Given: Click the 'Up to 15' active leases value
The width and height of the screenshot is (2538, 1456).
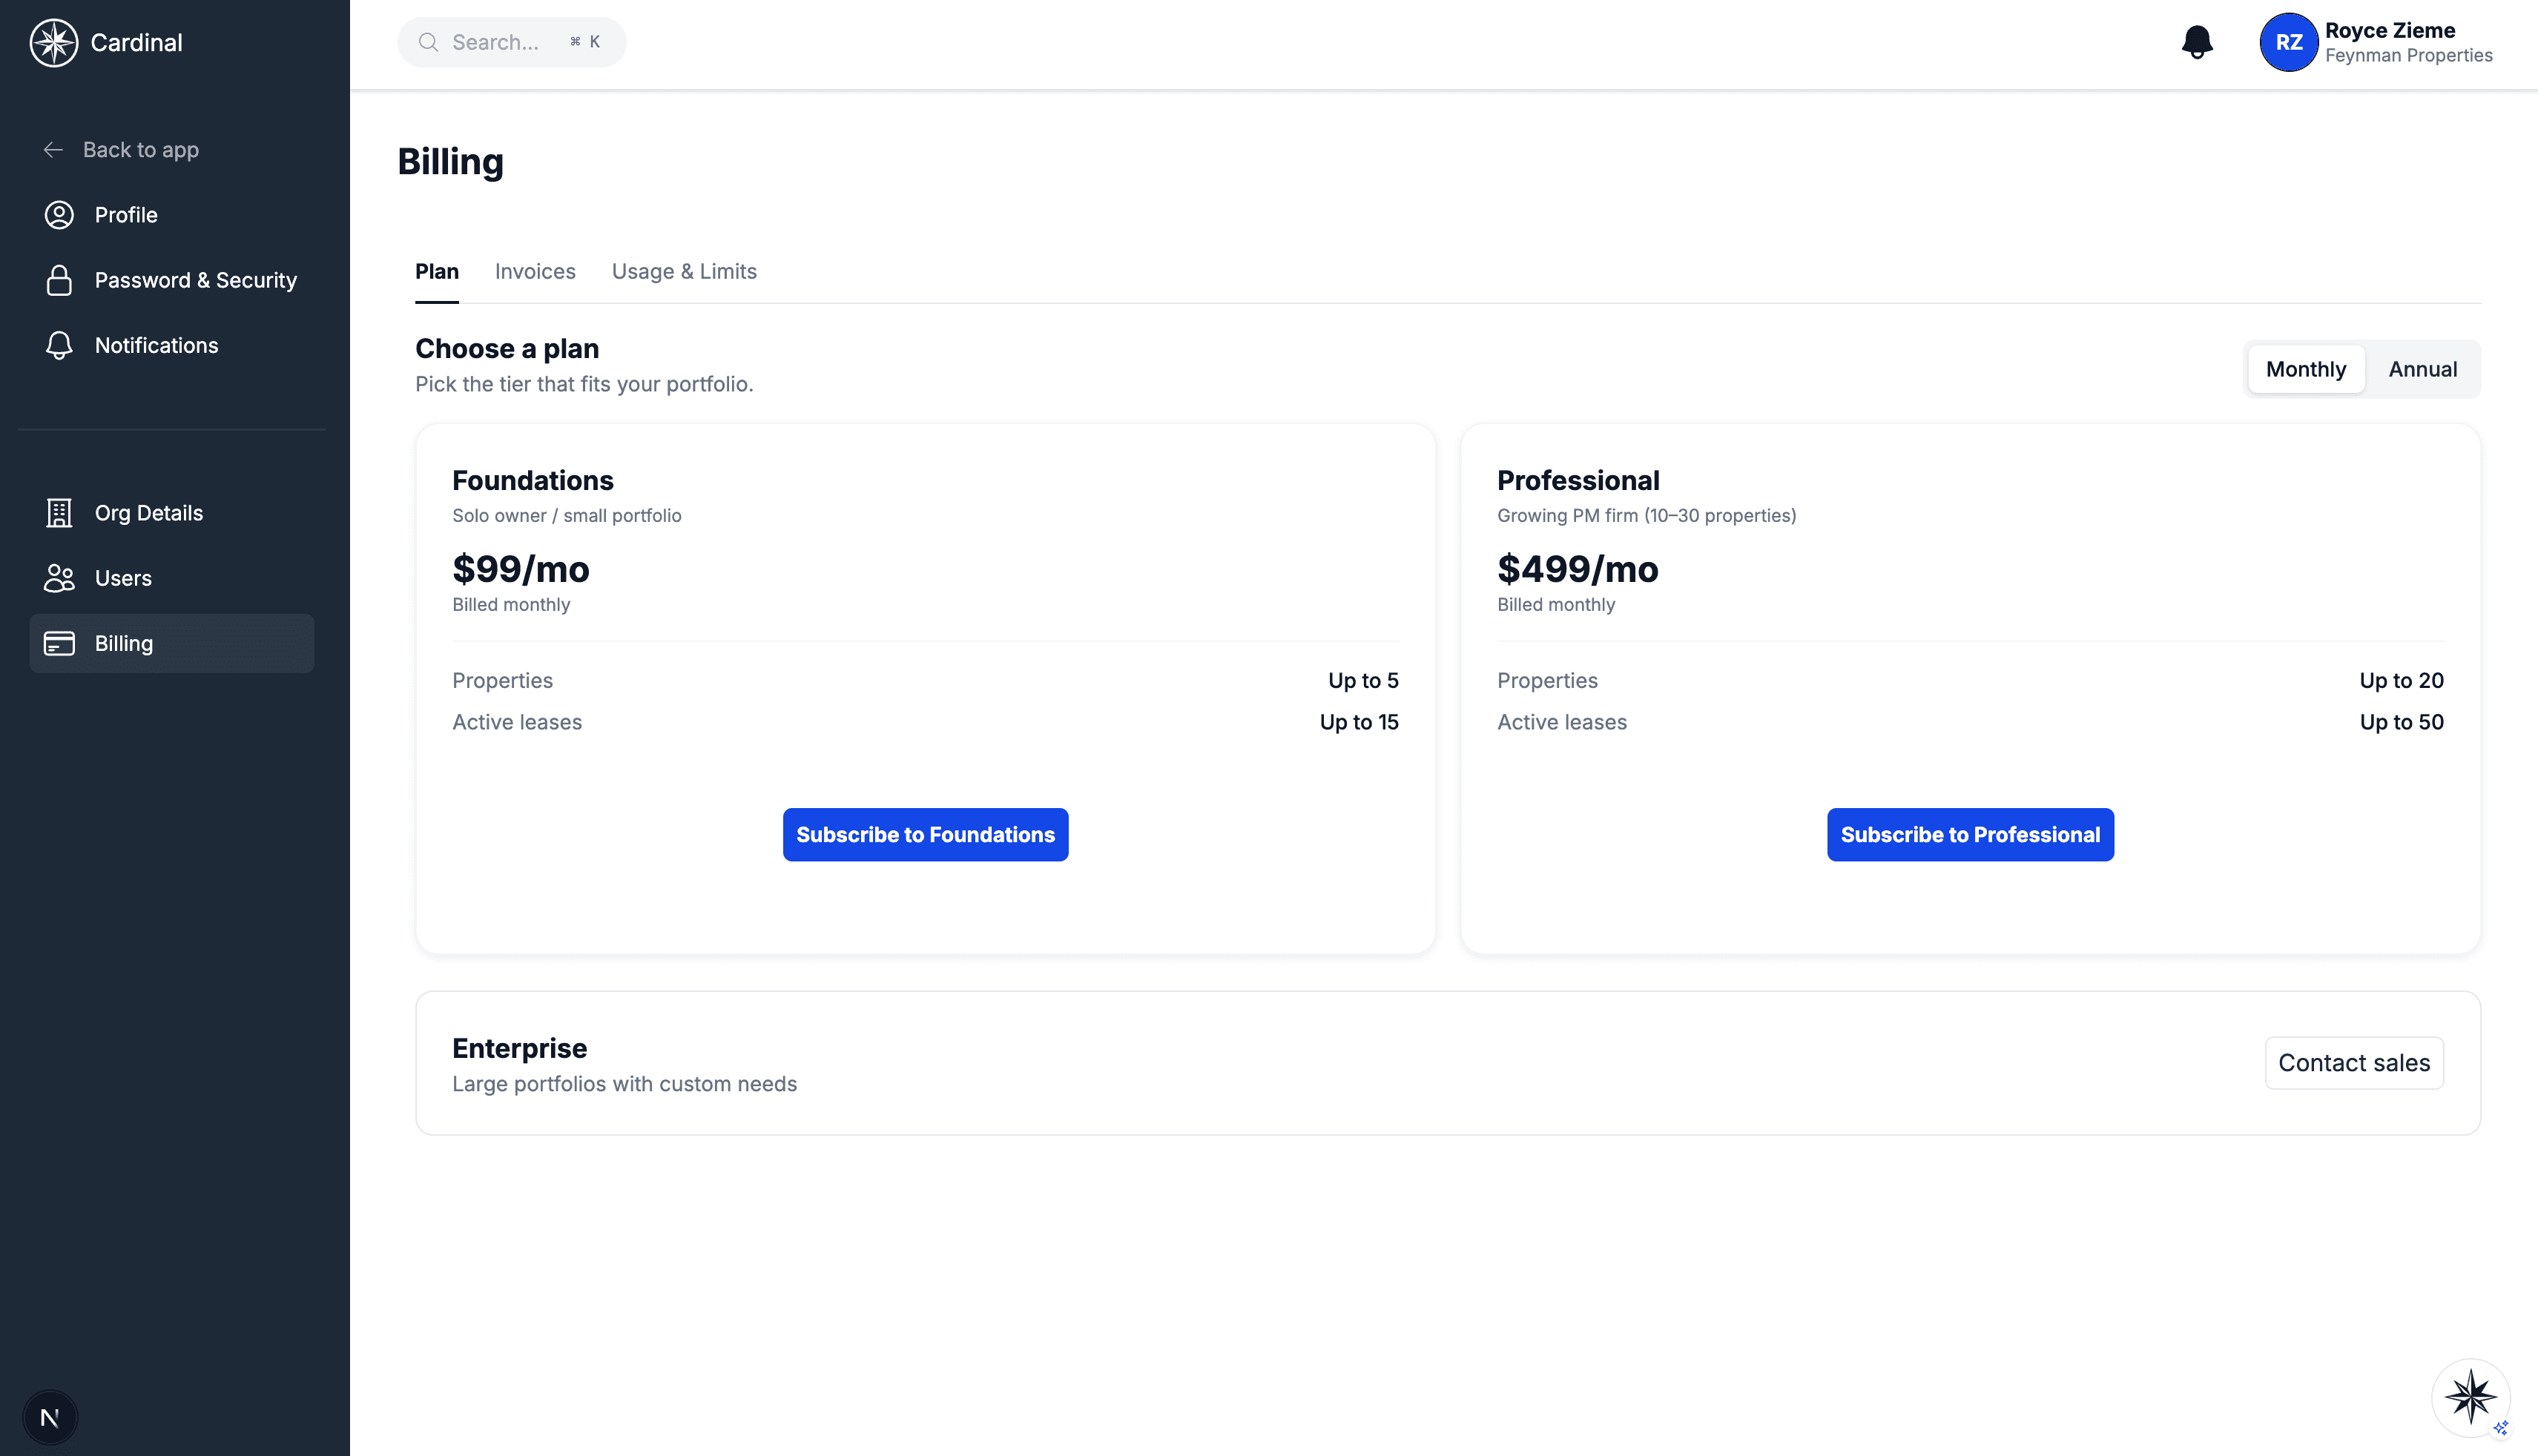Looking at the screenshot, I should 1359,723.
